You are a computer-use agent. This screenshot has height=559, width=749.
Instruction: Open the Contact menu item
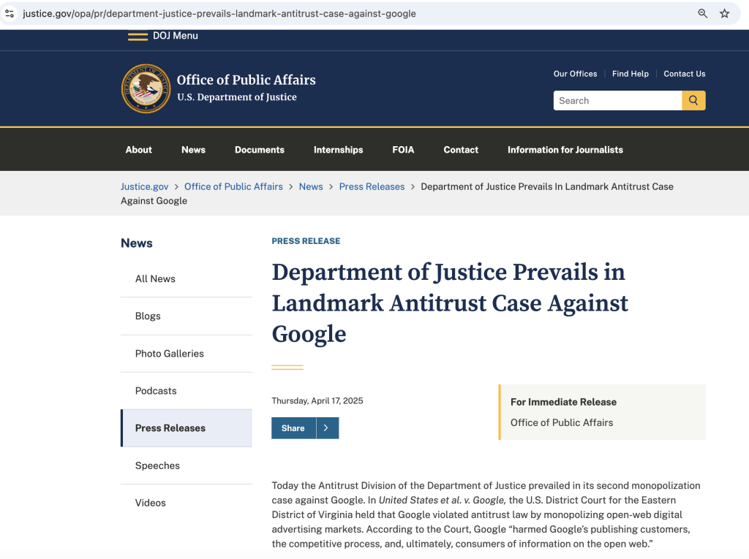461,149
